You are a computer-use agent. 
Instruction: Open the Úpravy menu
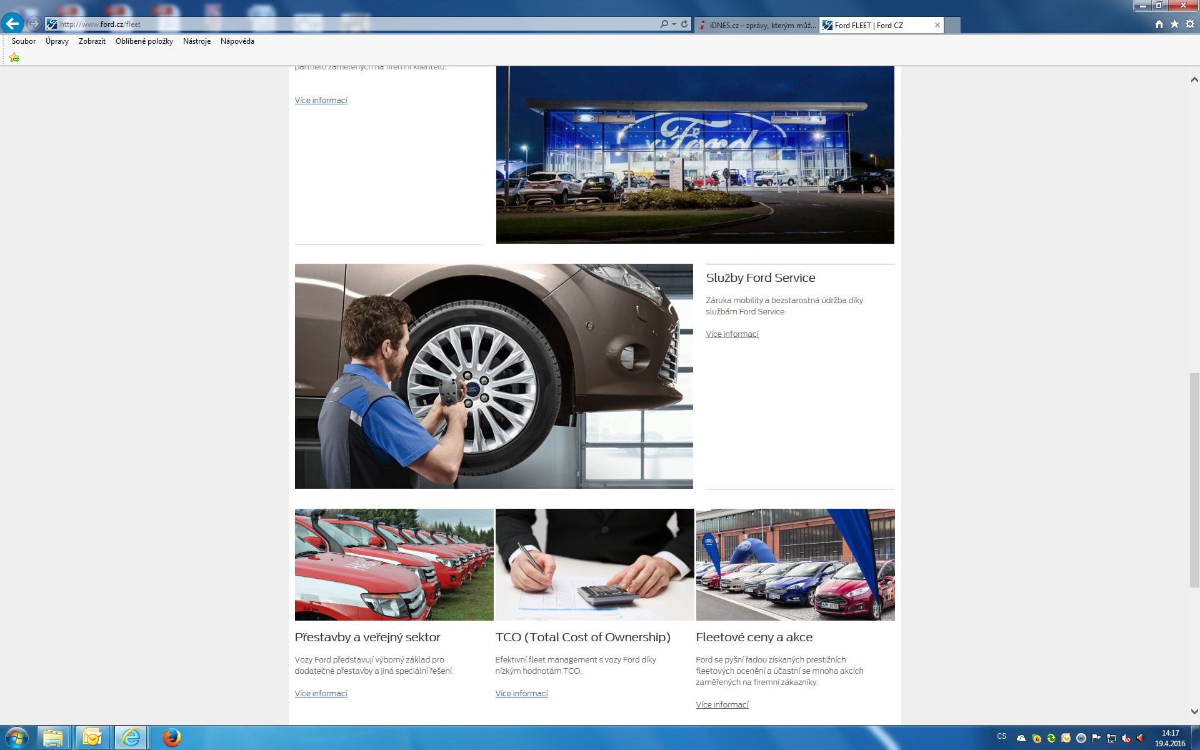click(x=57, y=41)
